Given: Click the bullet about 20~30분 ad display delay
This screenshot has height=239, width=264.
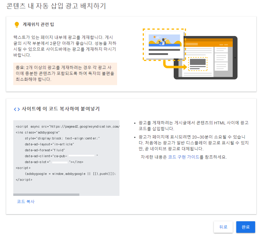Looking at the screenshot, I should pos(194,143).
